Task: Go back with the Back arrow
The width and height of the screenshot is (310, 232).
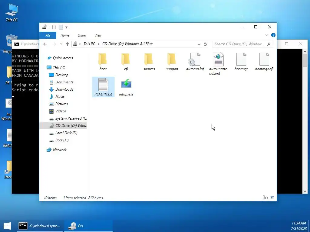Action: click(45, 44)
